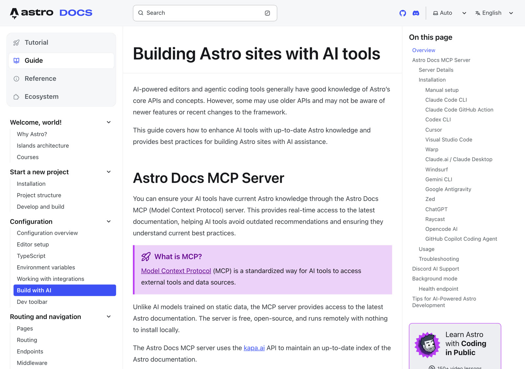
Task: Open Courses in sidebar
Action: point(28,157)
